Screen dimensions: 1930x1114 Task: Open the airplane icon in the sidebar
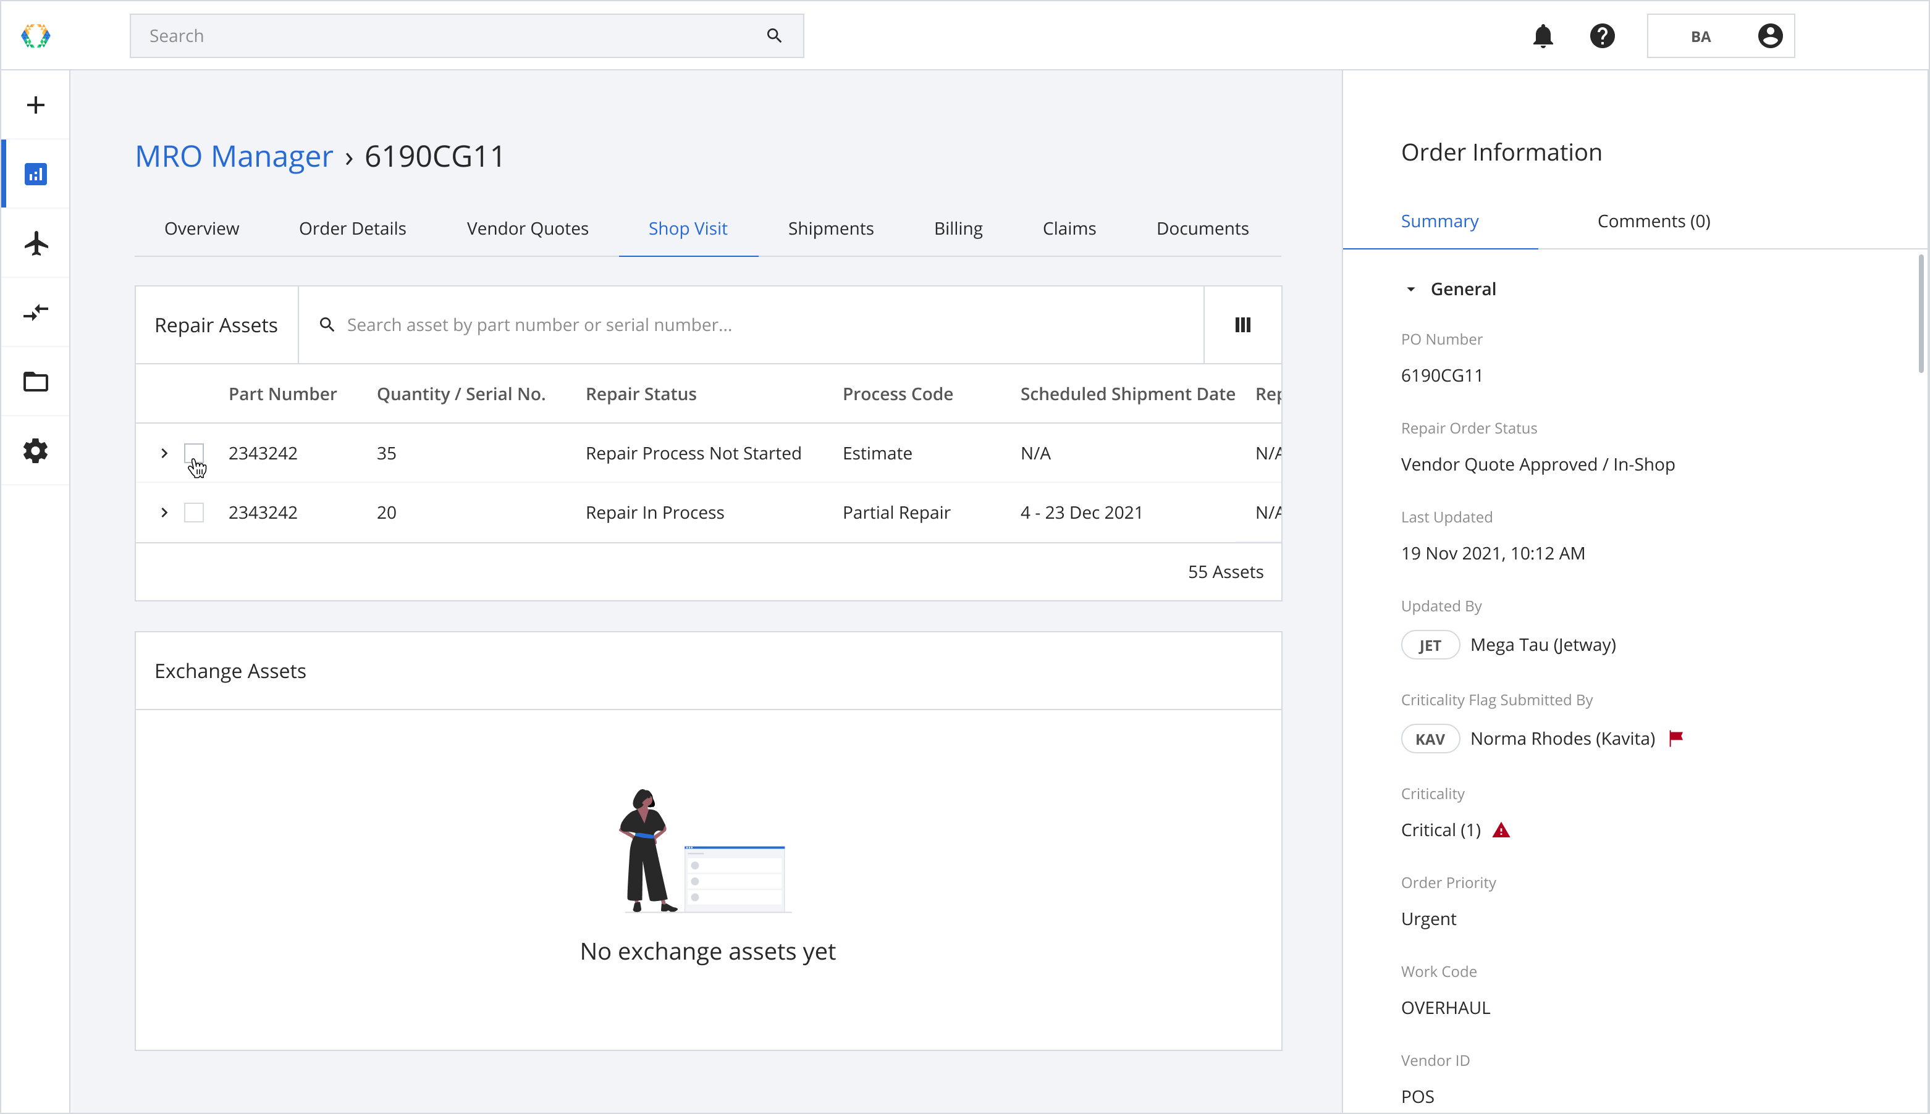pyautogui.click(x=35, y=243)
